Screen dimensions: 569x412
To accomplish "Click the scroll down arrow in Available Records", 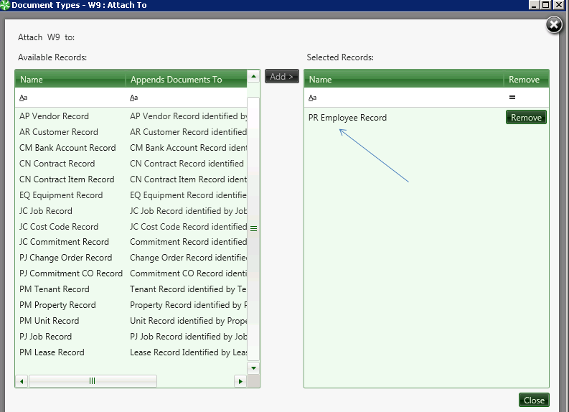I will [253, 367].
